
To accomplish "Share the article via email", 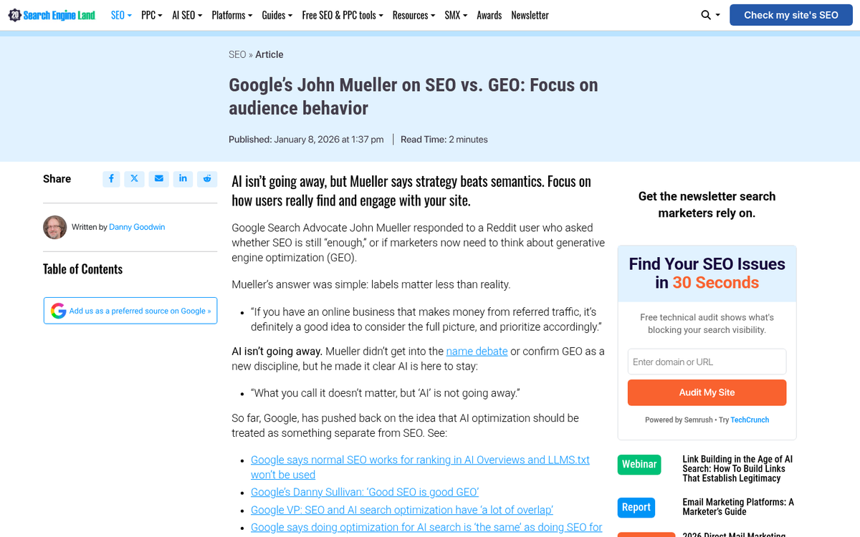I will pos(158,179).
